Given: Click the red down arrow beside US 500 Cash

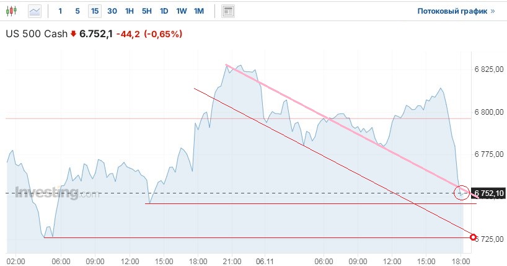Looking at the screenshot, I should pos(74,34).
